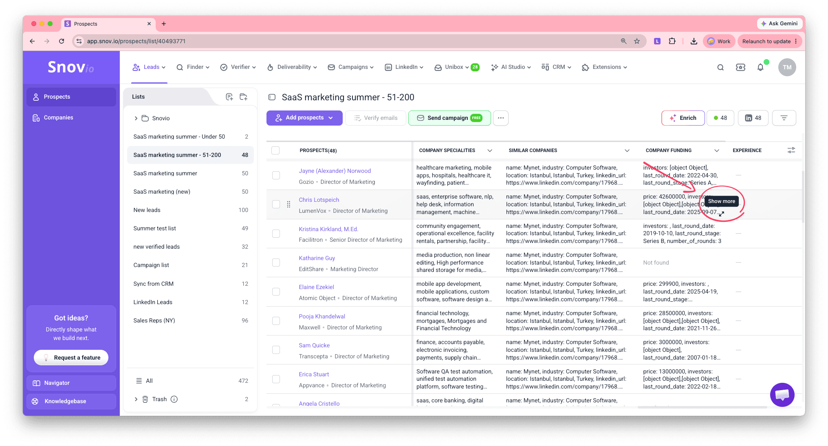The image size is (828, 446).
Task: Click the info icon next to Trash
Action: coord(174,399)
